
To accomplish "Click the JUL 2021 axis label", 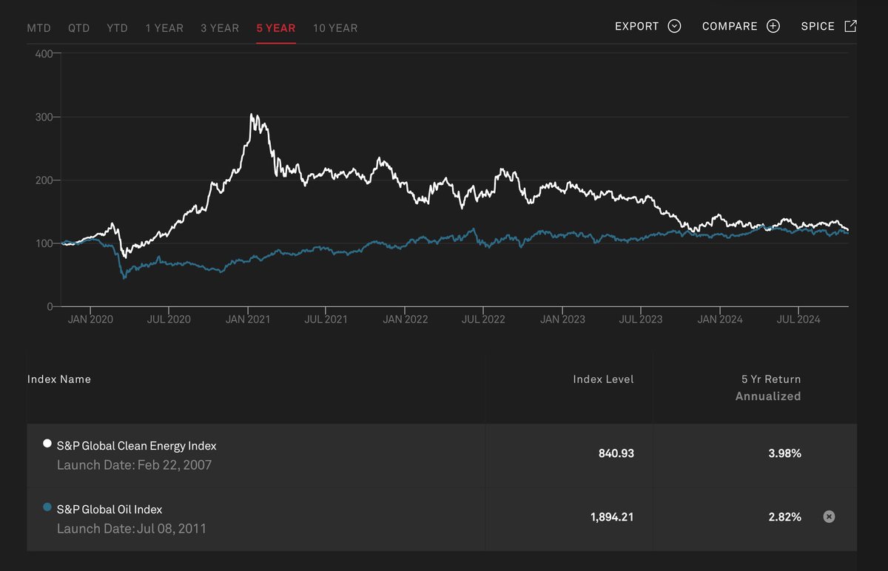I will [326, 320].
